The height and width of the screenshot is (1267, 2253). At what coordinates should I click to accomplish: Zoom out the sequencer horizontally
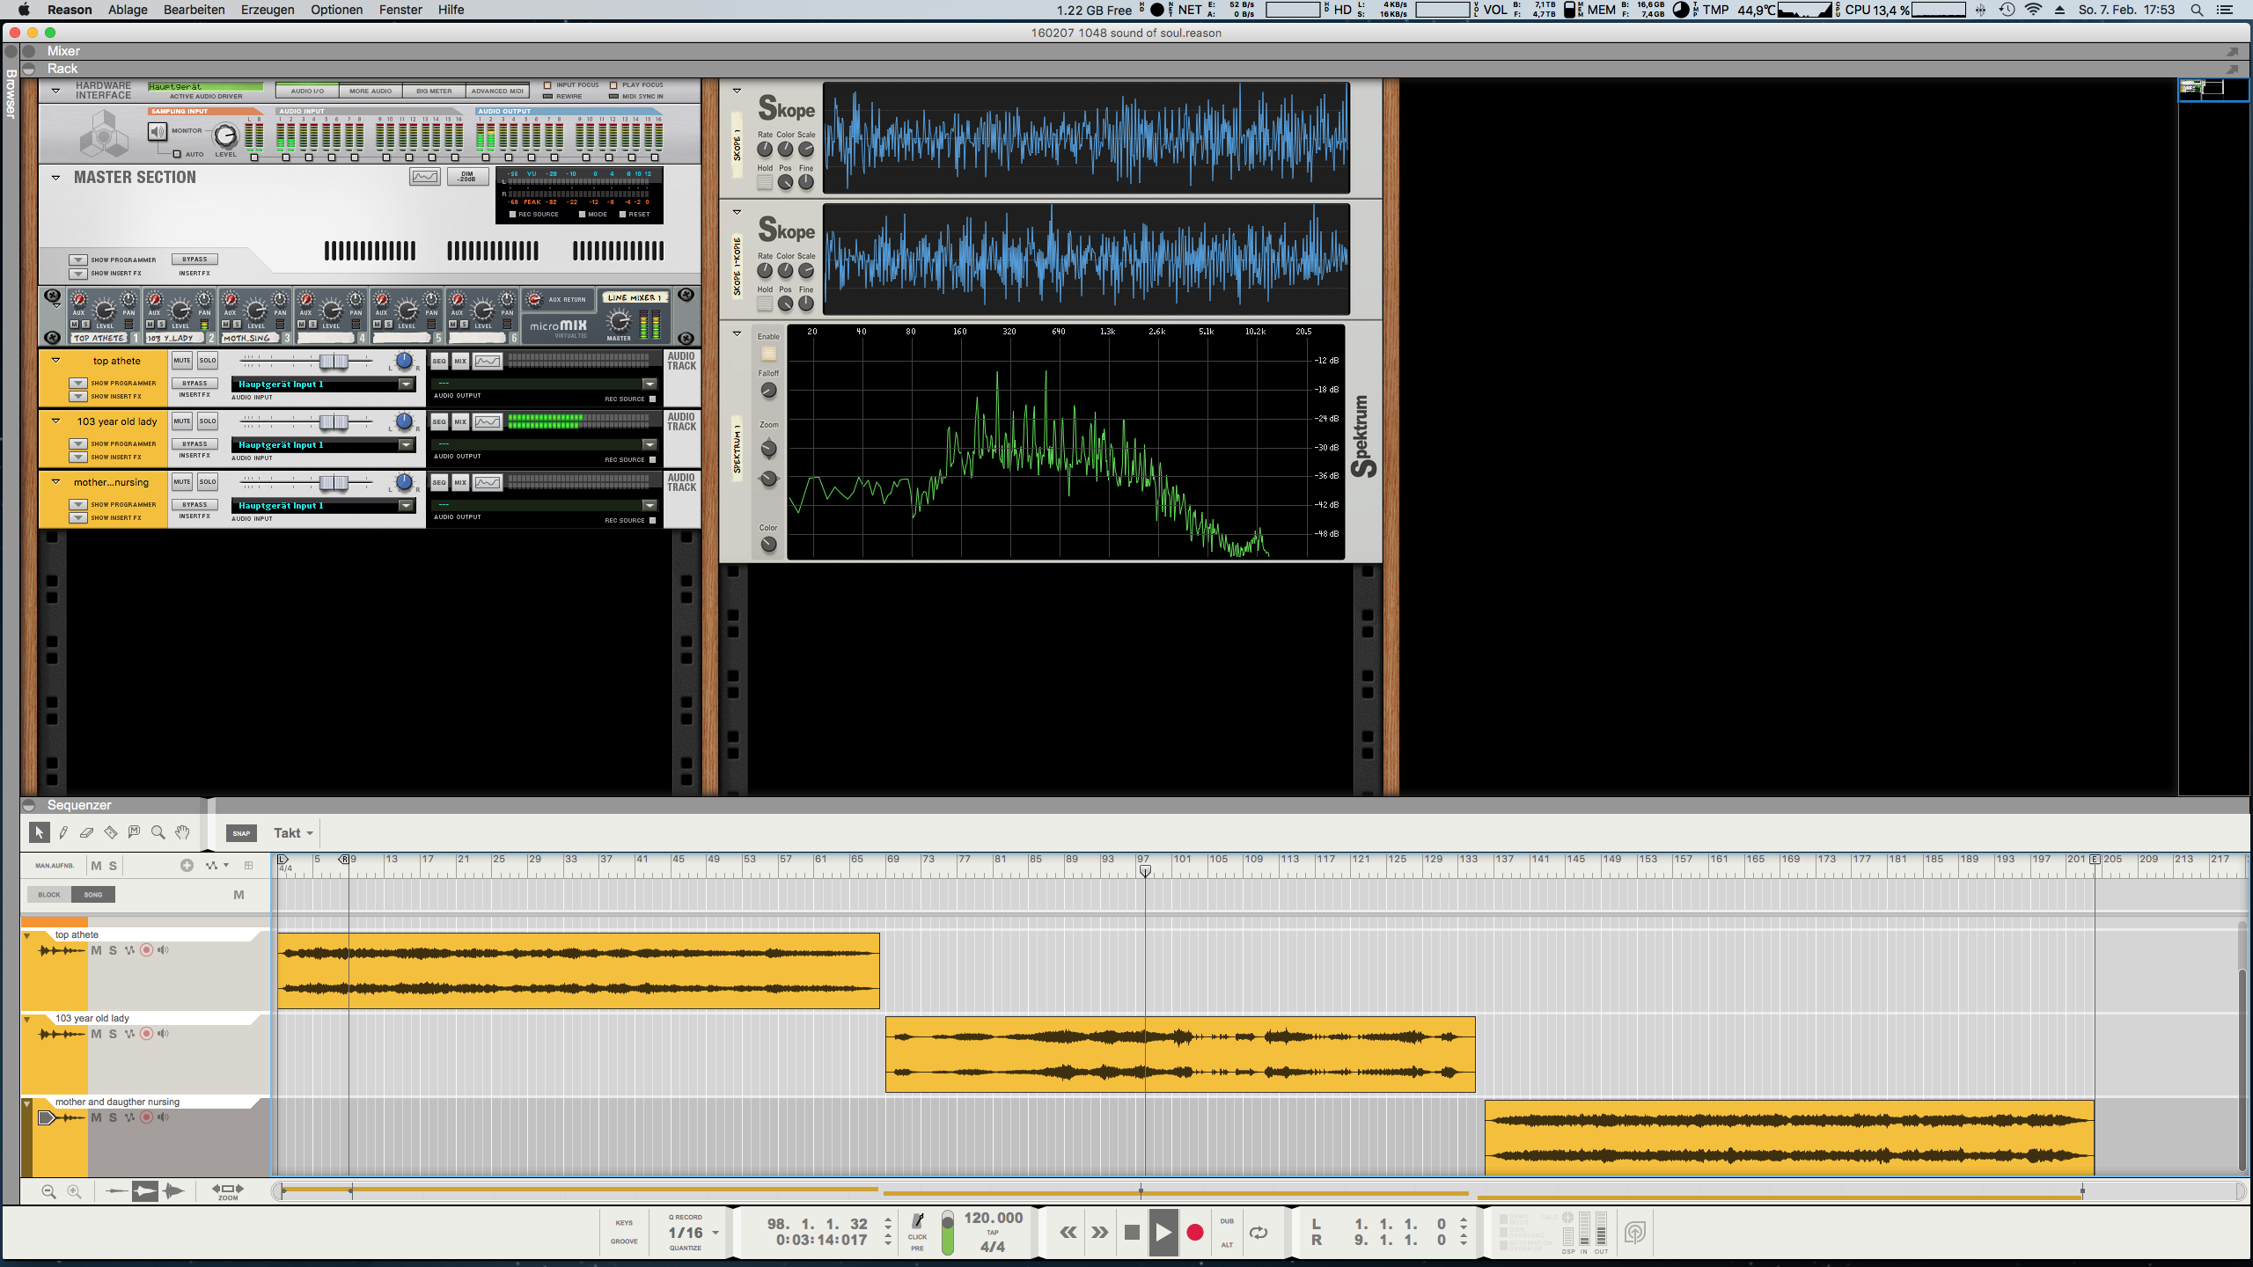(48, 1191)
